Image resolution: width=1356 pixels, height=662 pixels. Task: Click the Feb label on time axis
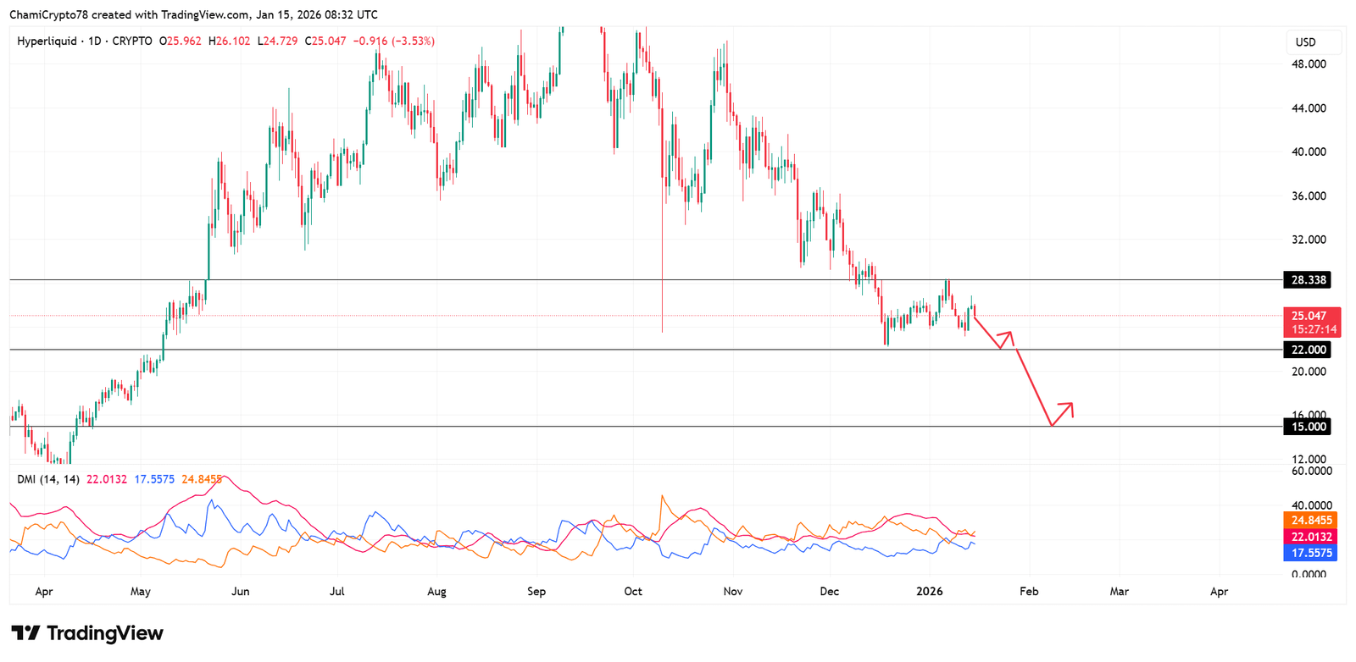tap(1029, 592)
